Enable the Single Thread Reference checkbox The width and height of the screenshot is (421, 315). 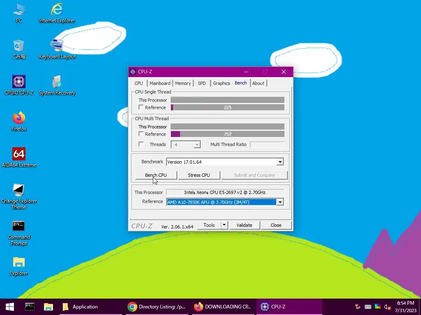click(141, 107)
